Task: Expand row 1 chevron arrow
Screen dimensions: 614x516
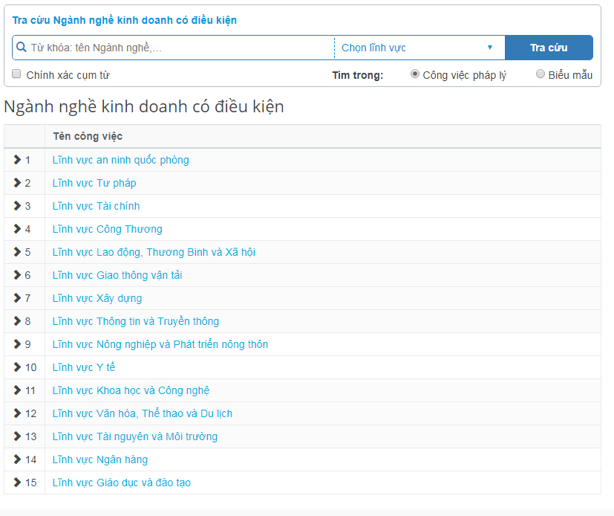Action: [x=17, y=160]
